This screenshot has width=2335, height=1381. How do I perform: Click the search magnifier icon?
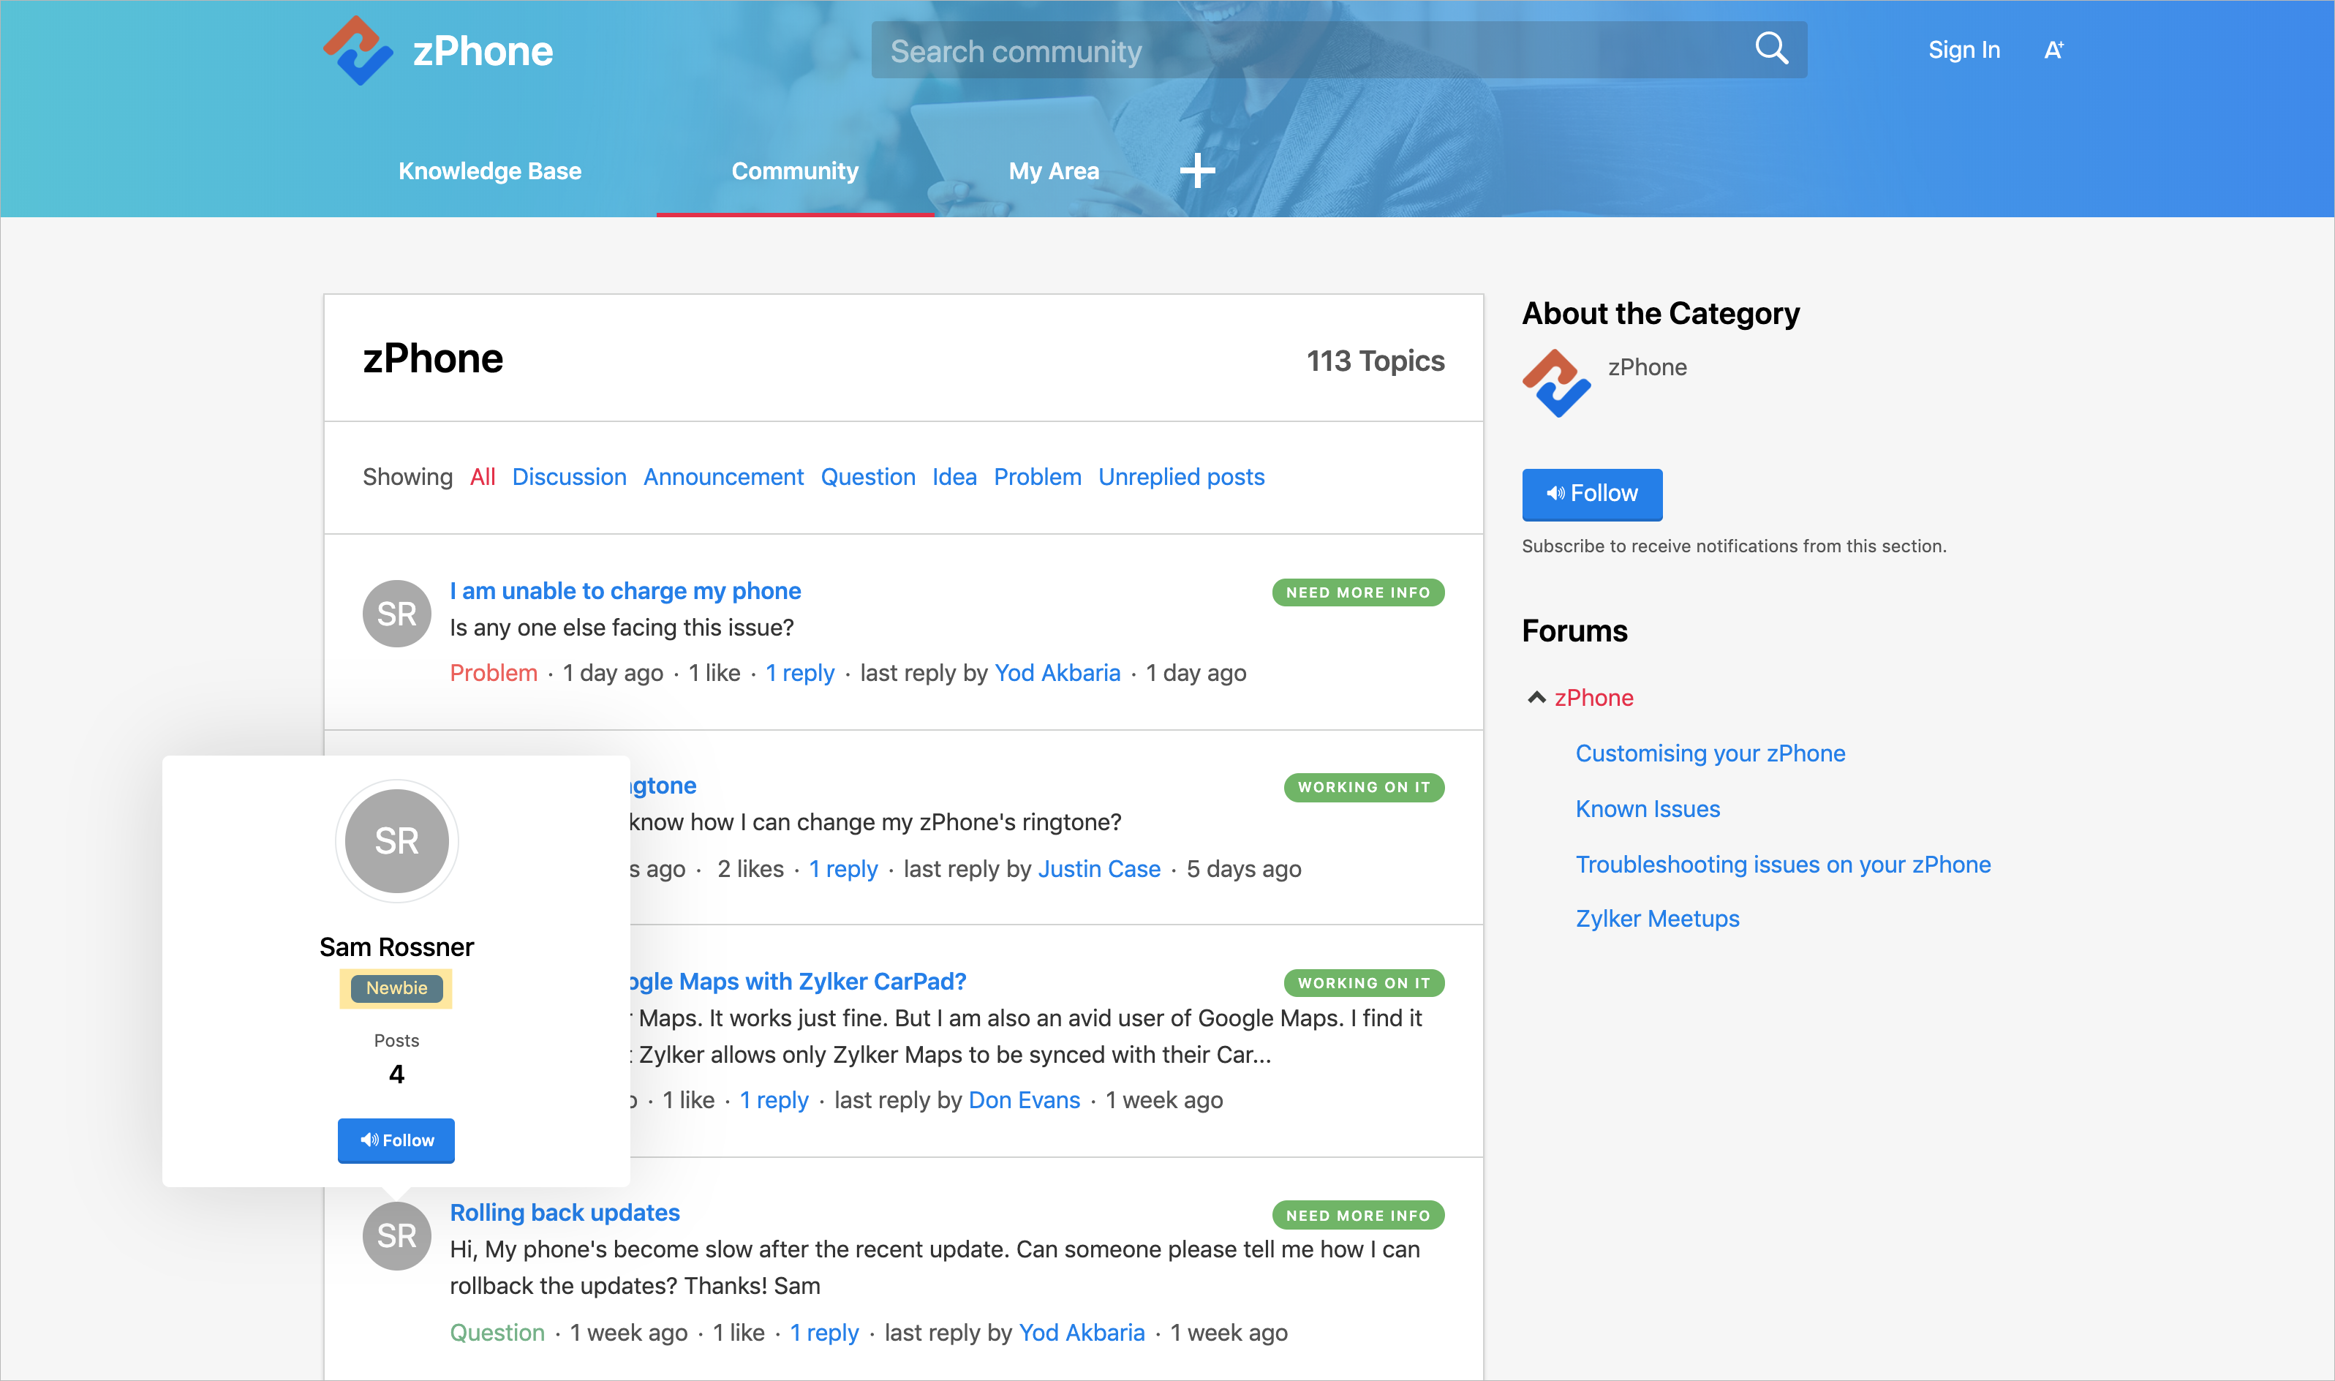pos(1770,48)
